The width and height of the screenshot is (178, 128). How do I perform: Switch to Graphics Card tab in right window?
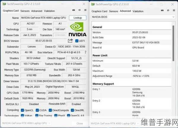[x=99, y=11]
